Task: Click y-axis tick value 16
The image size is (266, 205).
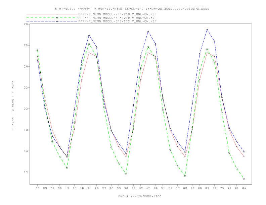Action: coord(26,151)
